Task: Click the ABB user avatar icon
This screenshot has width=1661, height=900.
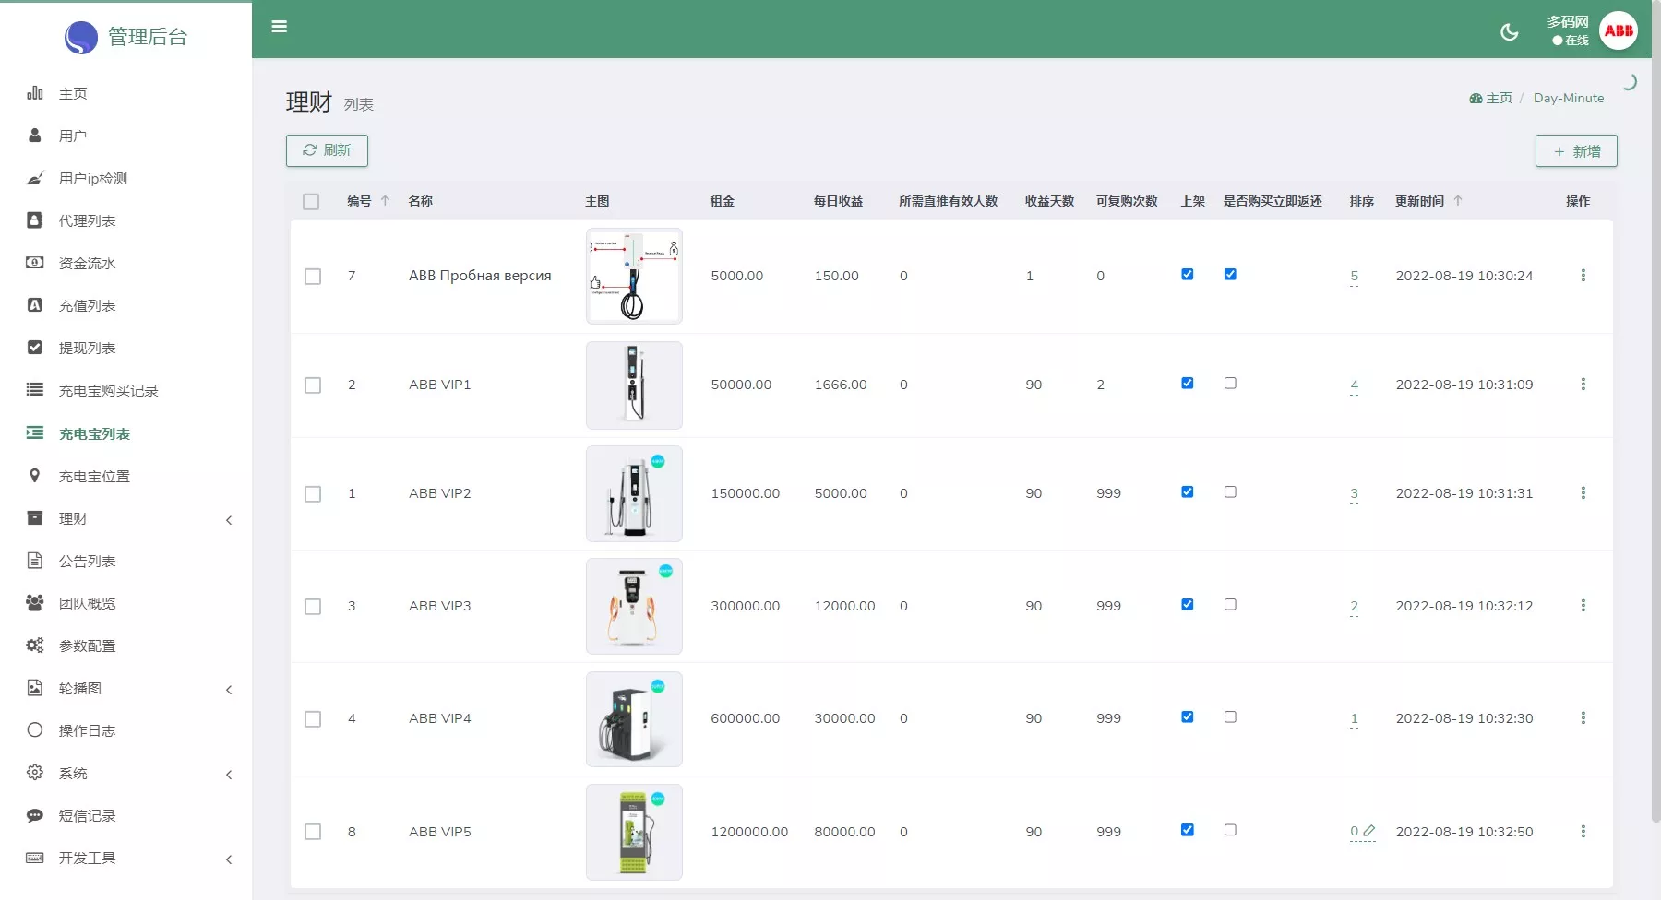Action: 1619,30
